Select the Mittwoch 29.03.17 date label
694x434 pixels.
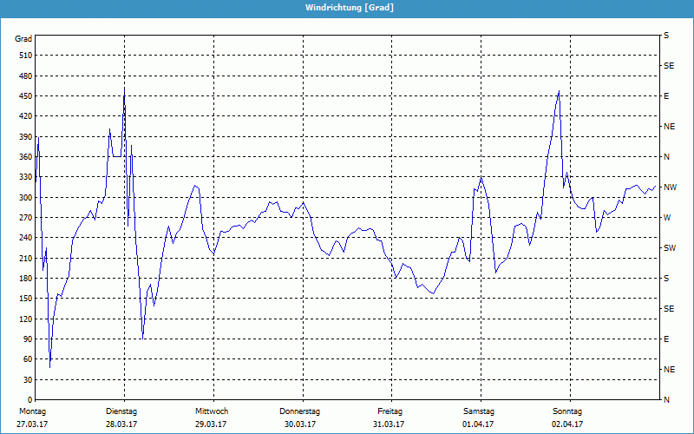(212, 418)
